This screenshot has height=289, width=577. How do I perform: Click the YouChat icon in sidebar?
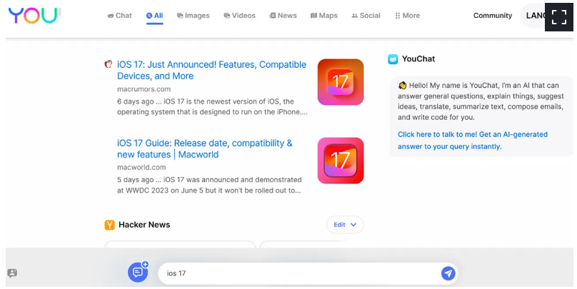coord(393,59)
